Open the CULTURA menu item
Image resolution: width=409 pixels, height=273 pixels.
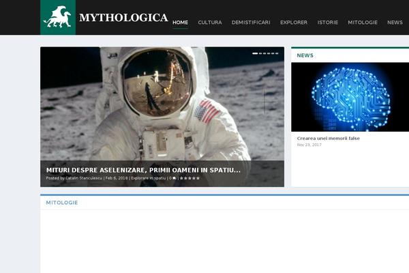pyautogui.click(x=210, y=23)
